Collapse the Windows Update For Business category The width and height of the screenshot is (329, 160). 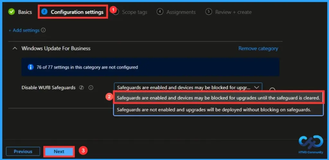pos(15,48)
